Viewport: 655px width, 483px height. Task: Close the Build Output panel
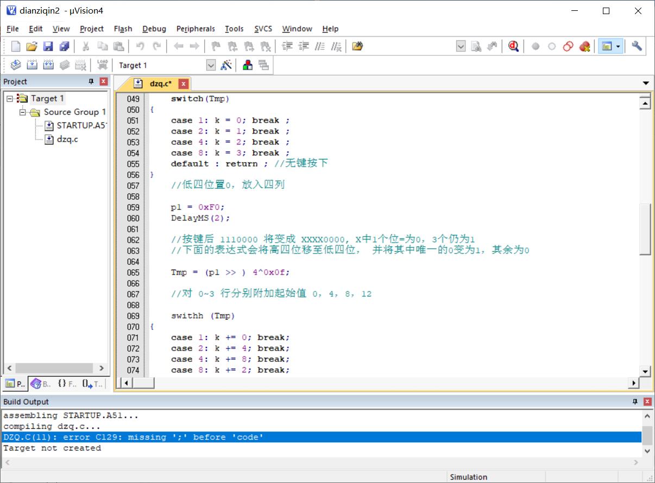647,402
